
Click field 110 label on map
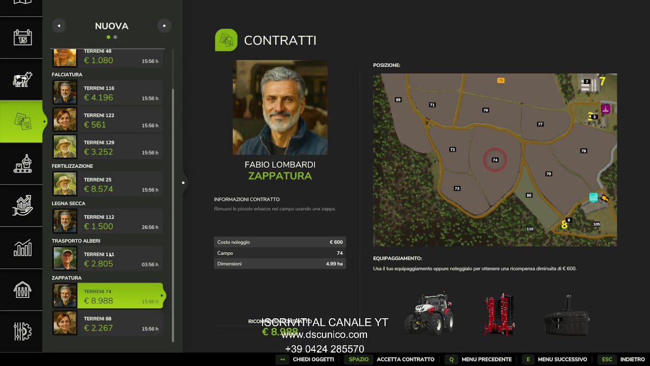(530, 229)
